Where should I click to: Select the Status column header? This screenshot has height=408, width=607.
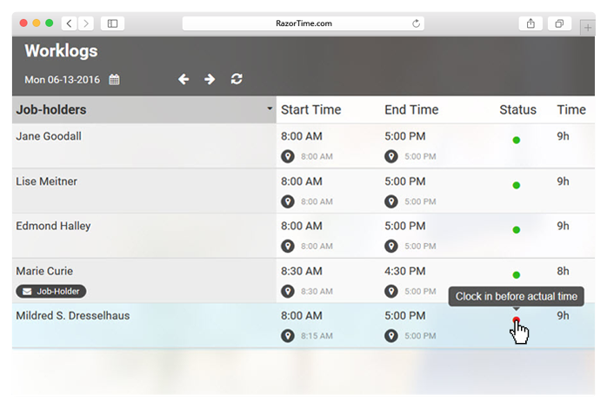coord(517,109)
